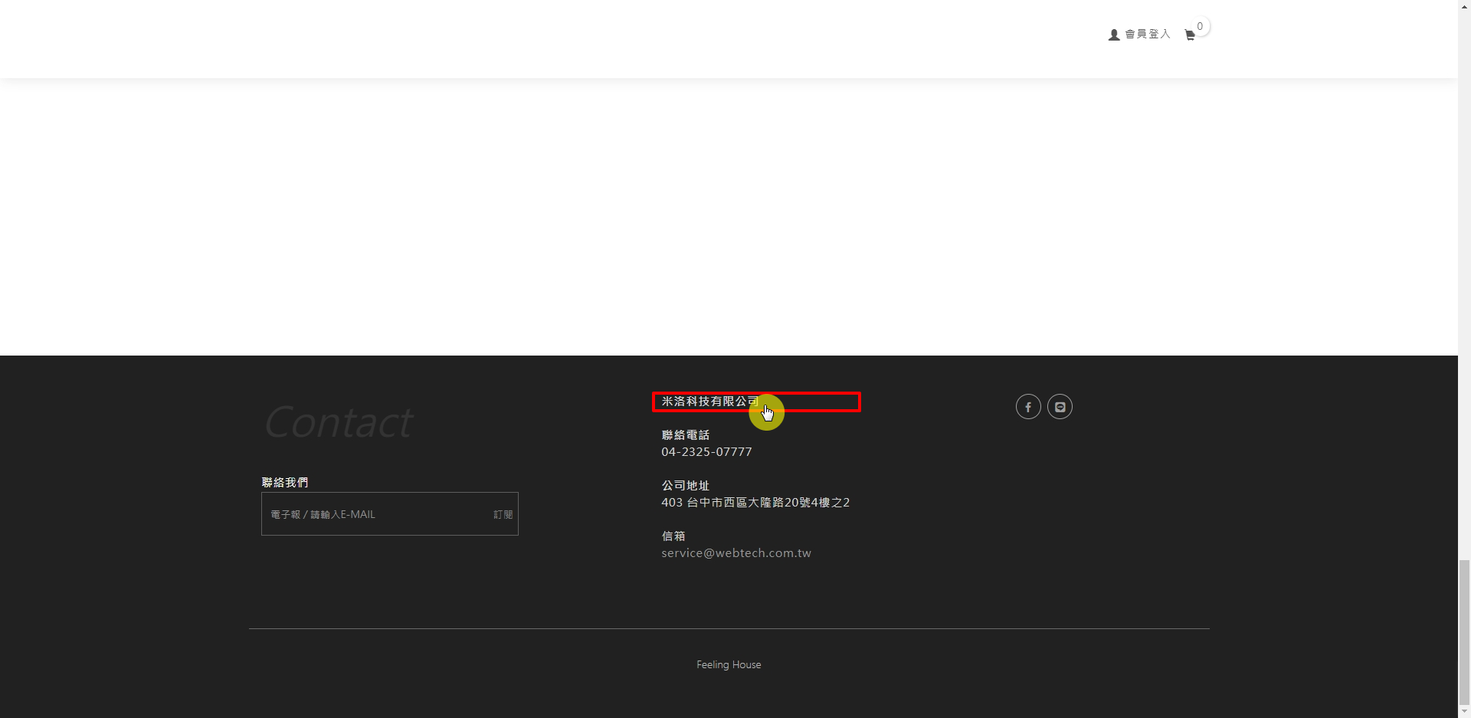Open the Facebook social icon
The image size is (1471, 718).
1028,407
